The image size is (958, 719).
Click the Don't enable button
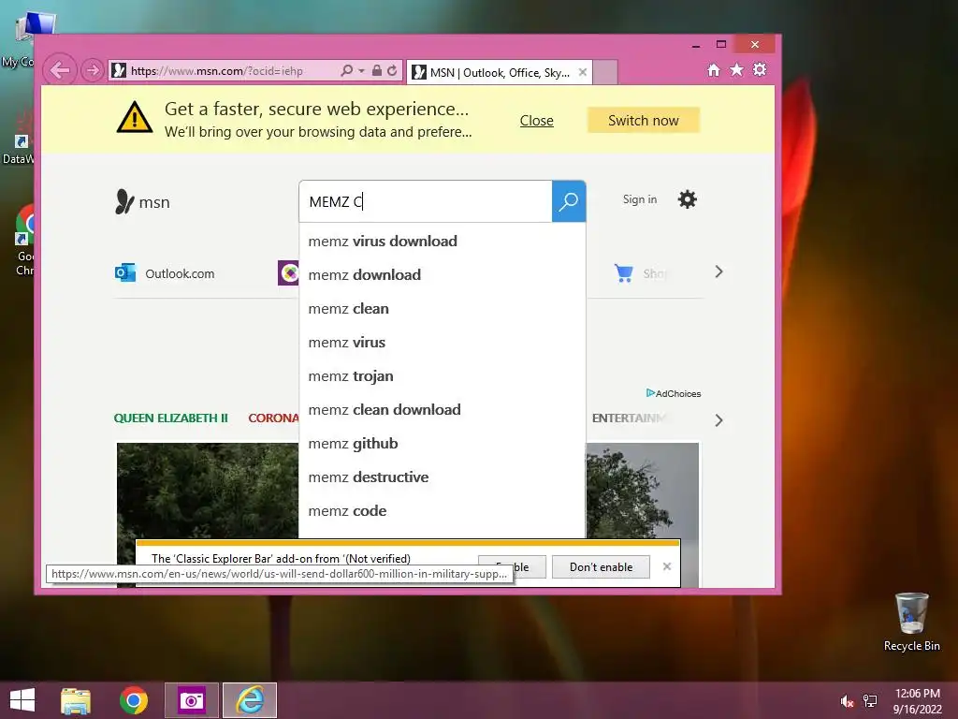pyautogui.click(x=602, y=566)
